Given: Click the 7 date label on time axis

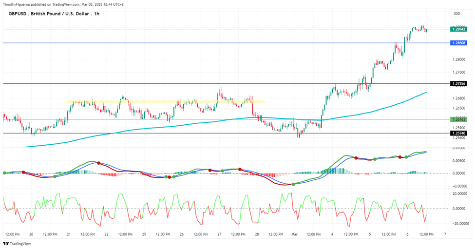Looking at the screenshot, I should click(445, 234).
